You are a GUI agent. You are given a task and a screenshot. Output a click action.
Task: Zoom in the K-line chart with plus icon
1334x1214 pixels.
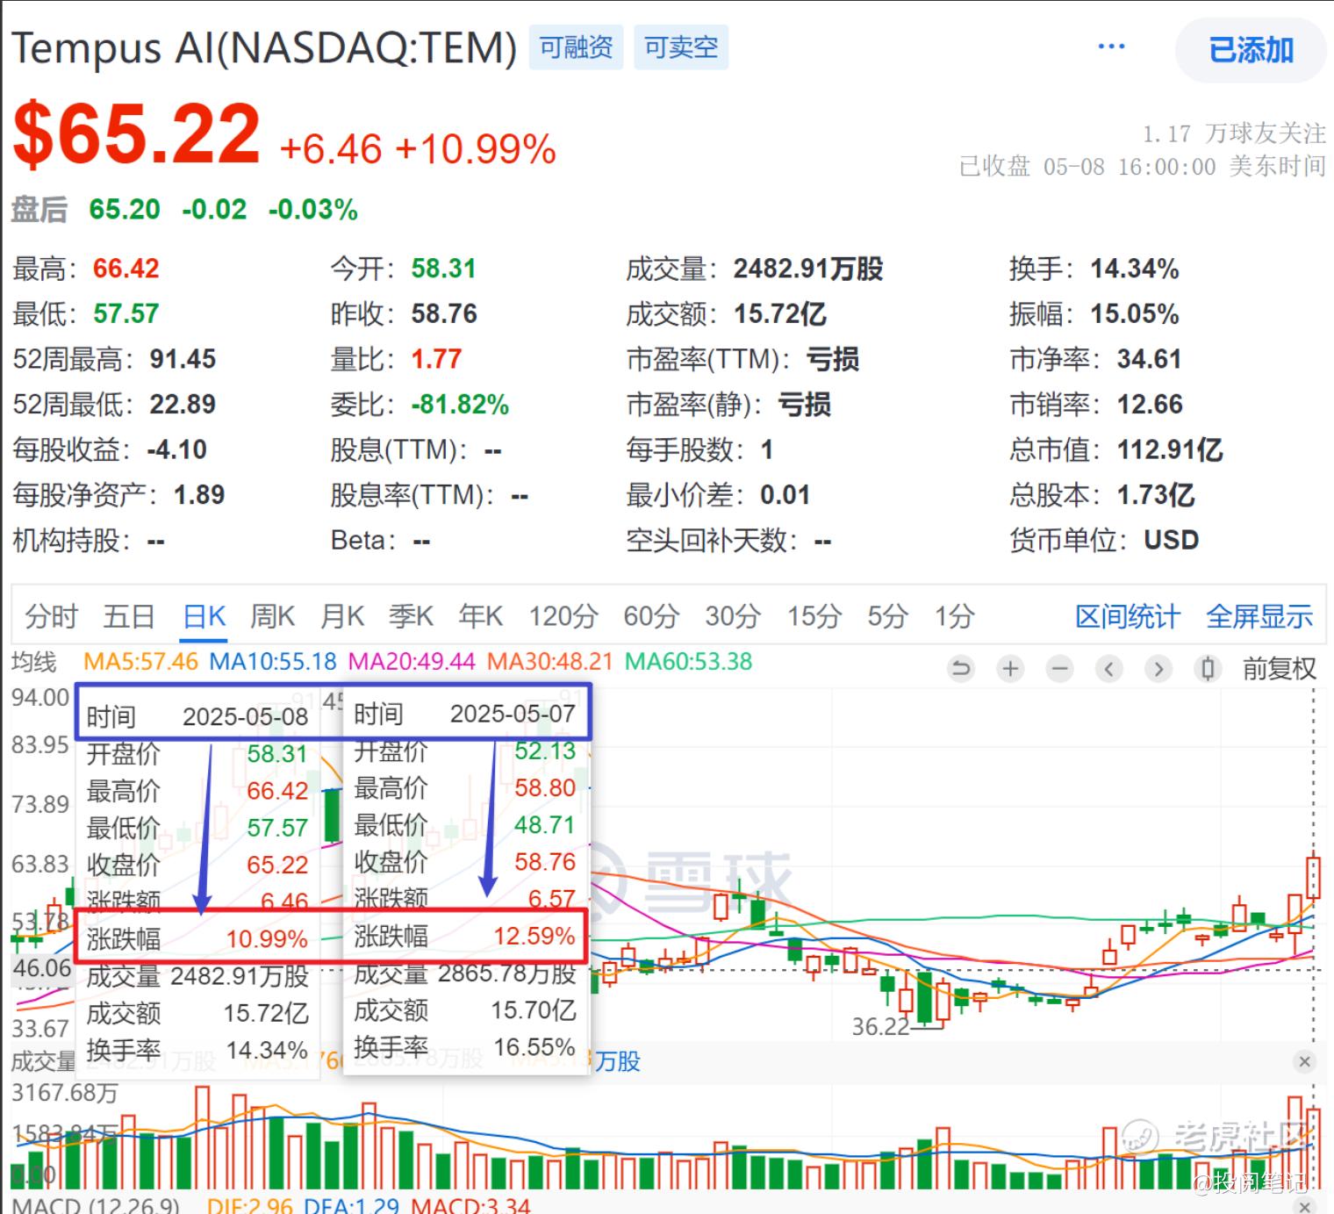[x=1010, y=670]
